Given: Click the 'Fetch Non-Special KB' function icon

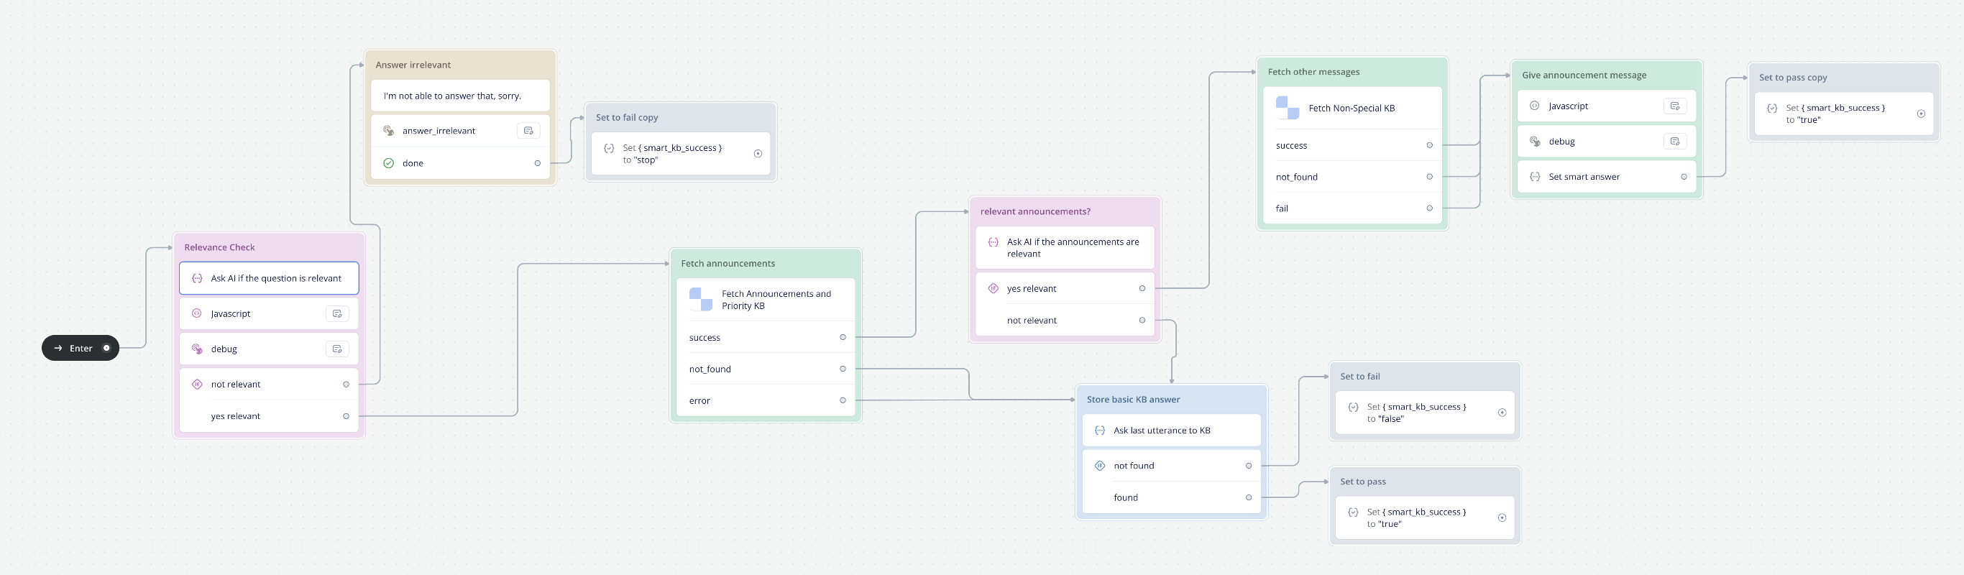Looking at the screenshot, I should (x=1288, y=109).
